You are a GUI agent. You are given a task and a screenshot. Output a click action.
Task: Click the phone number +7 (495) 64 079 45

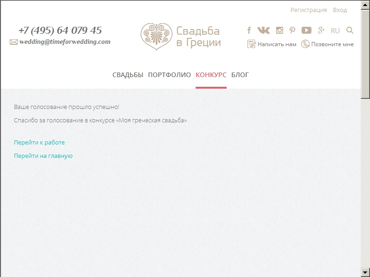60,30
